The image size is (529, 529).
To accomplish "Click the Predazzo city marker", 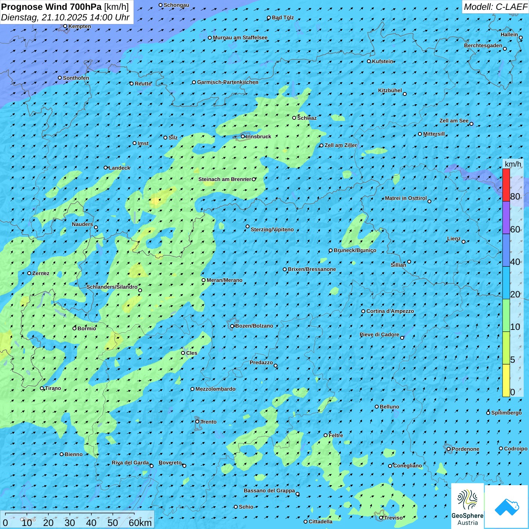I will pyautogui.click(x=275, y=366).
